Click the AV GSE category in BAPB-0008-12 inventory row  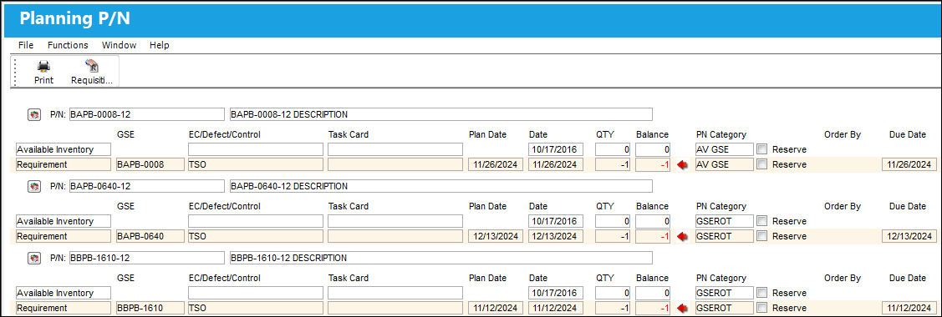click(x=725, y=149)
